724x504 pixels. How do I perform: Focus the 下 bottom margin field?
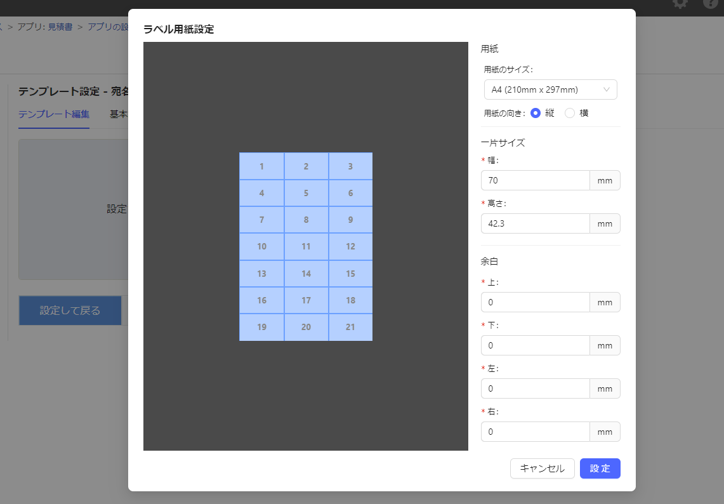[535, 345]
